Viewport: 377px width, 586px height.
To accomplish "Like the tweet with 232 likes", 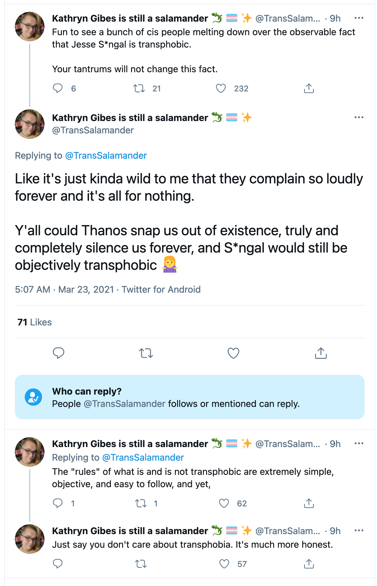I will 221,89.
